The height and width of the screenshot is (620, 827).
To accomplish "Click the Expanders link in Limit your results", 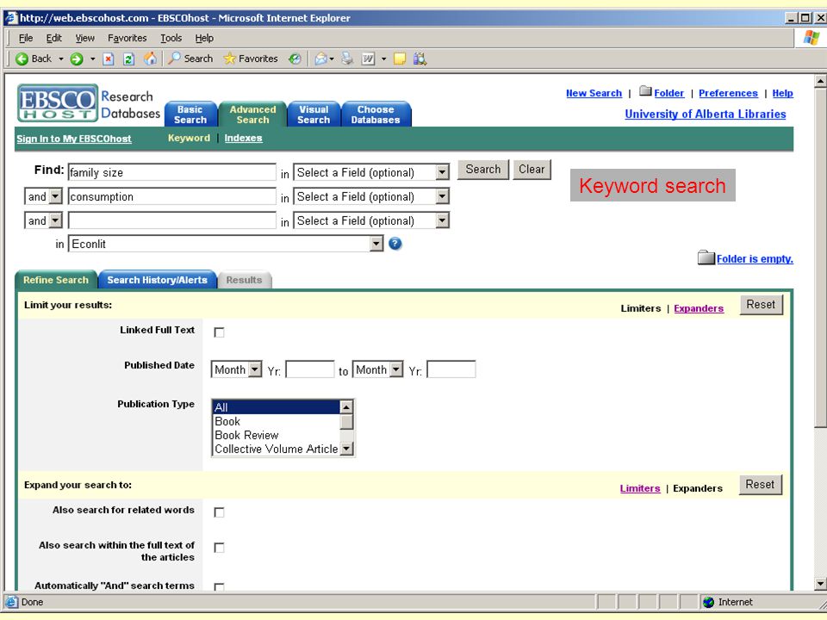I will [x=699, y=308].
